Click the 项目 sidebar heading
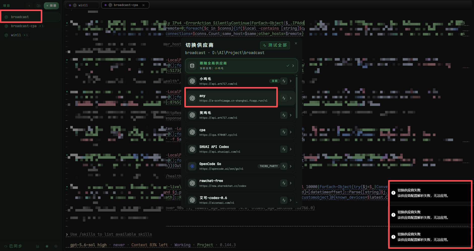The height and width of the screenshot is (251, 474). coord(6,6)
